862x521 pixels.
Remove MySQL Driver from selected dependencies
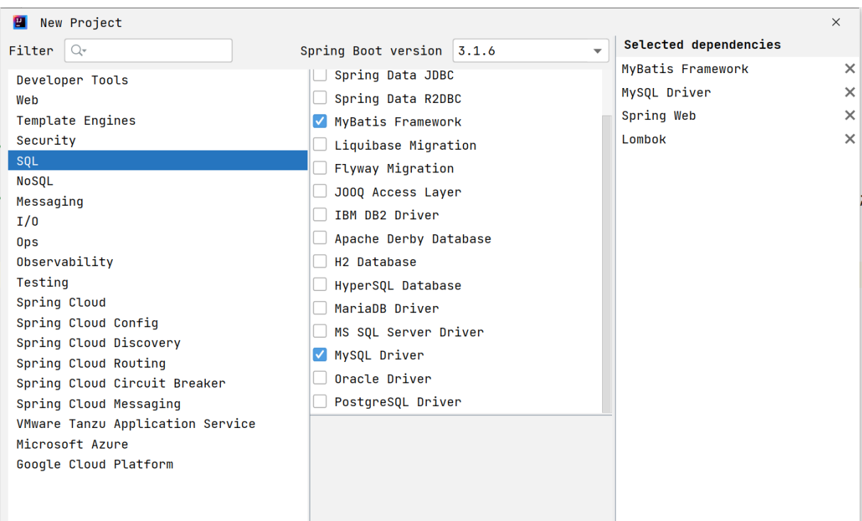click(x=849, y=92)
